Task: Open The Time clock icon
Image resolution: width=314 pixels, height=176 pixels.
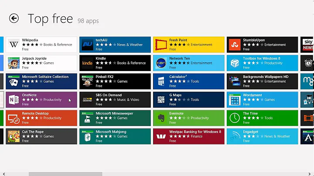Action: pyautogui.click(x=235, y=118)
